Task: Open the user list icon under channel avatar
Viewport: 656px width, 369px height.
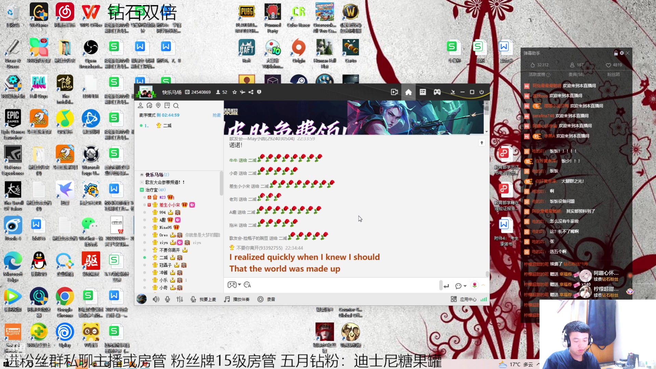Action: point(140,106)
